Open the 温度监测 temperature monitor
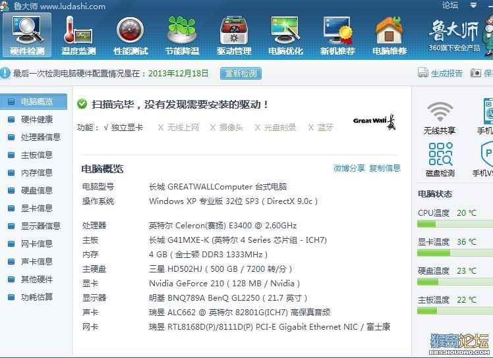 (78, 35)
